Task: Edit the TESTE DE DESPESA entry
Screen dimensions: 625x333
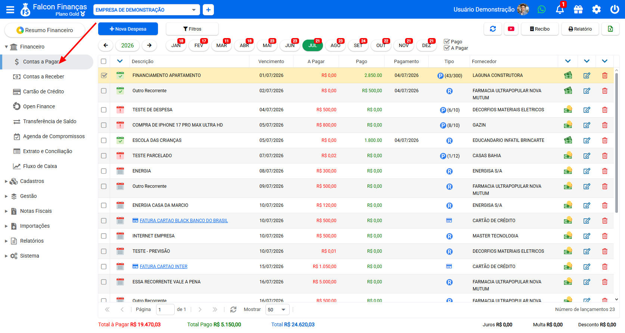Action: point(587,110)
